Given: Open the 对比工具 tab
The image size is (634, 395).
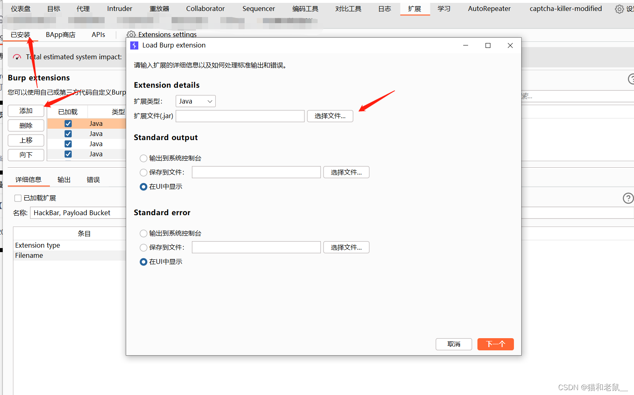Looking at the screenshot, I should tap(348, 9).
